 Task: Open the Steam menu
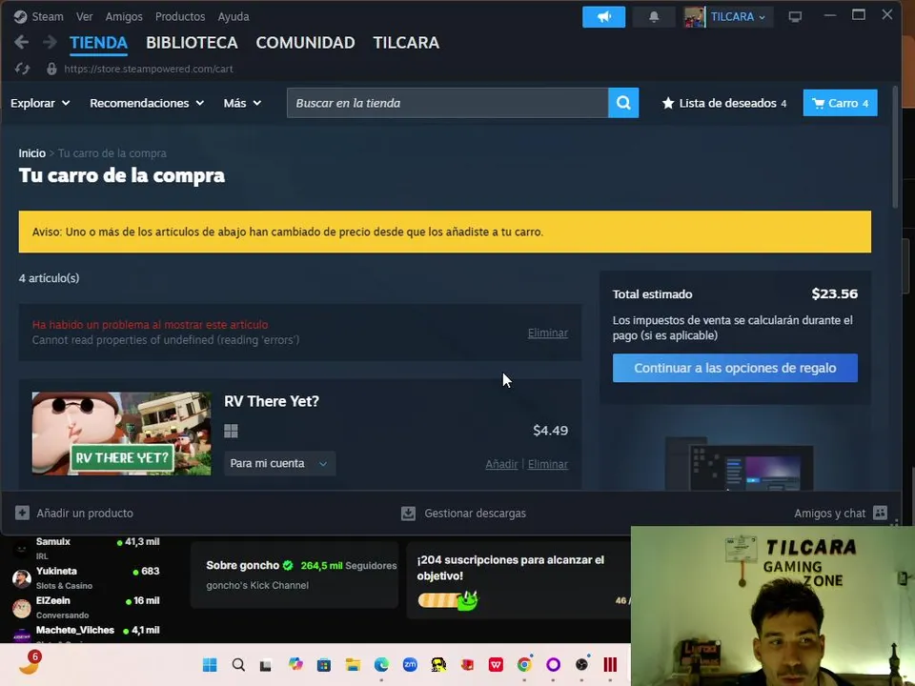click(x=48, y=16)
